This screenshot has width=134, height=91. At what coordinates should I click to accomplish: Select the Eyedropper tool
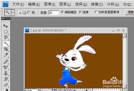pos(6,55)
